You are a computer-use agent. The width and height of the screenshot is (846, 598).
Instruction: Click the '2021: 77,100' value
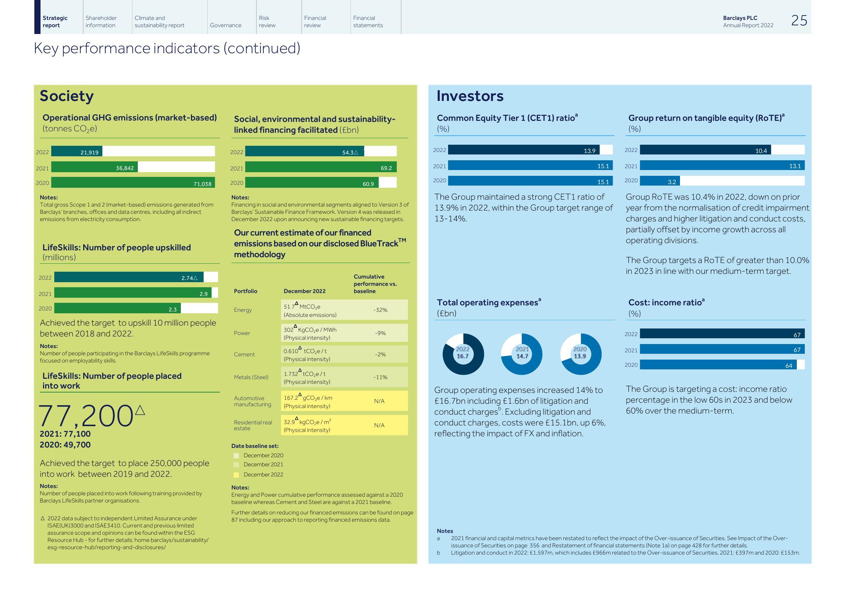tap(65, 434)
